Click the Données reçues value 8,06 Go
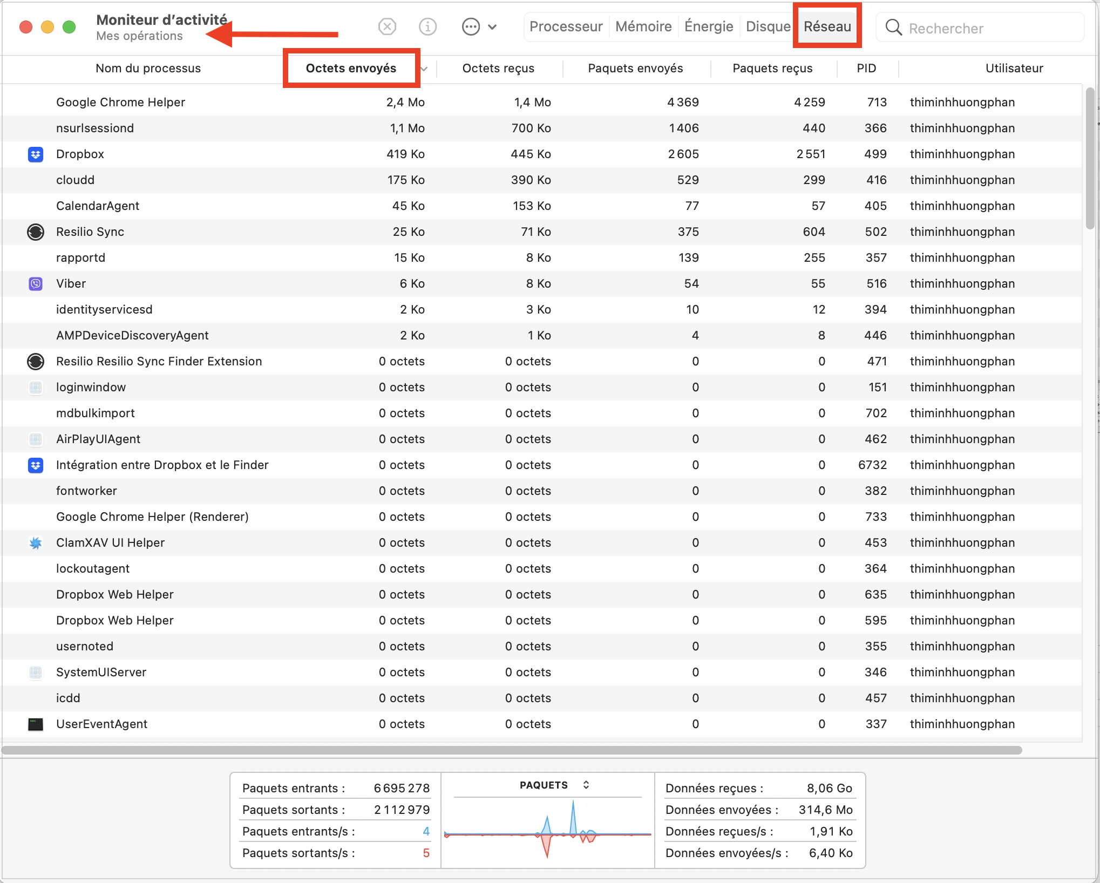 (x=830, y=789)
